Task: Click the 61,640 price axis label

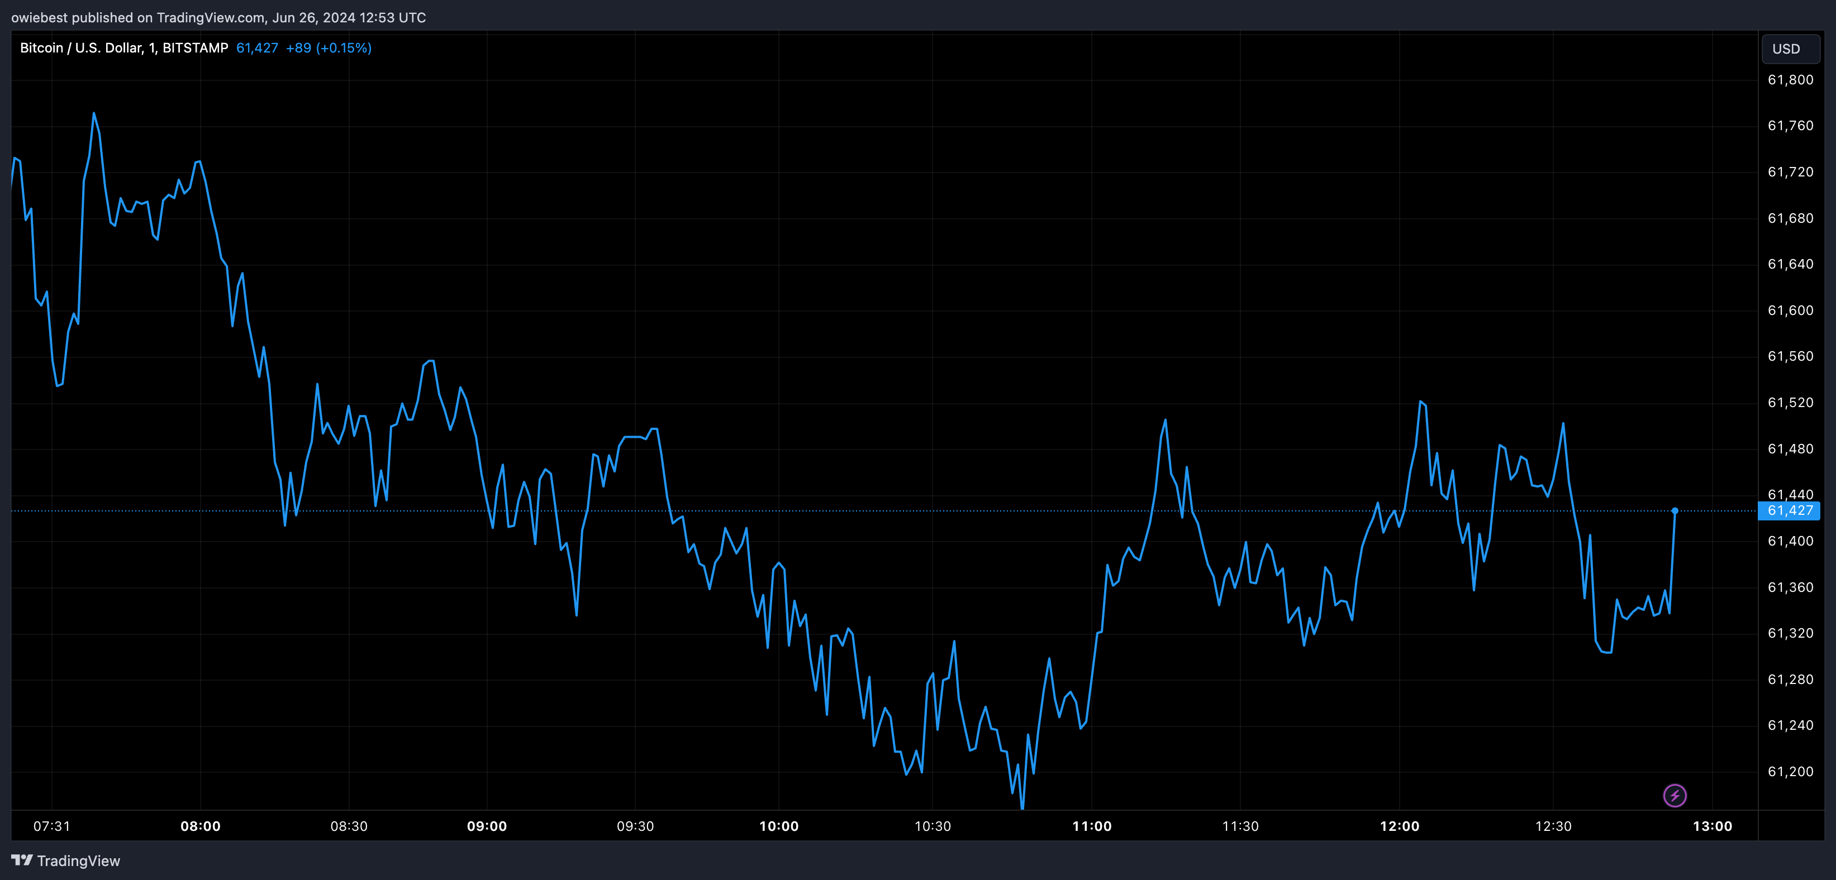Action: [1790, 264]
